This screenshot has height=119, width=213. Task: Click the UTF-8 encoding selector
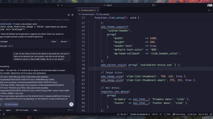point(154,114)
